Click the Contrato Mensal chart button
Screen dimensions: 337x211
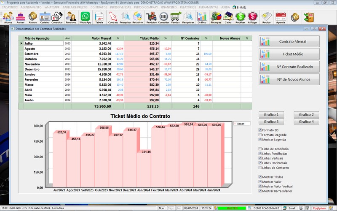click(289, 41)
